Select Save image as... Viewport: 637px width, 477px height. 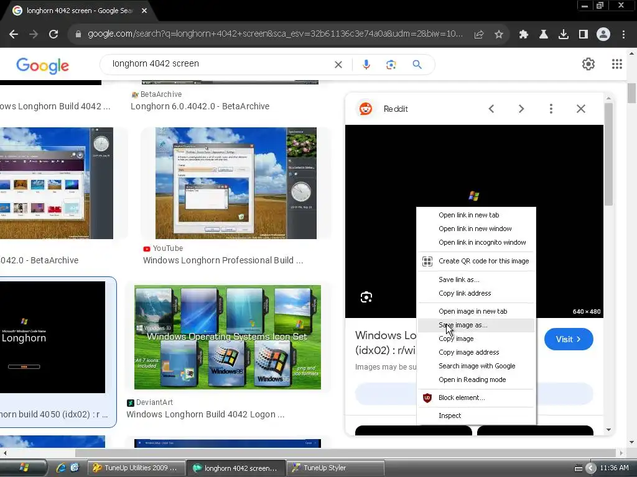point(476,325)
